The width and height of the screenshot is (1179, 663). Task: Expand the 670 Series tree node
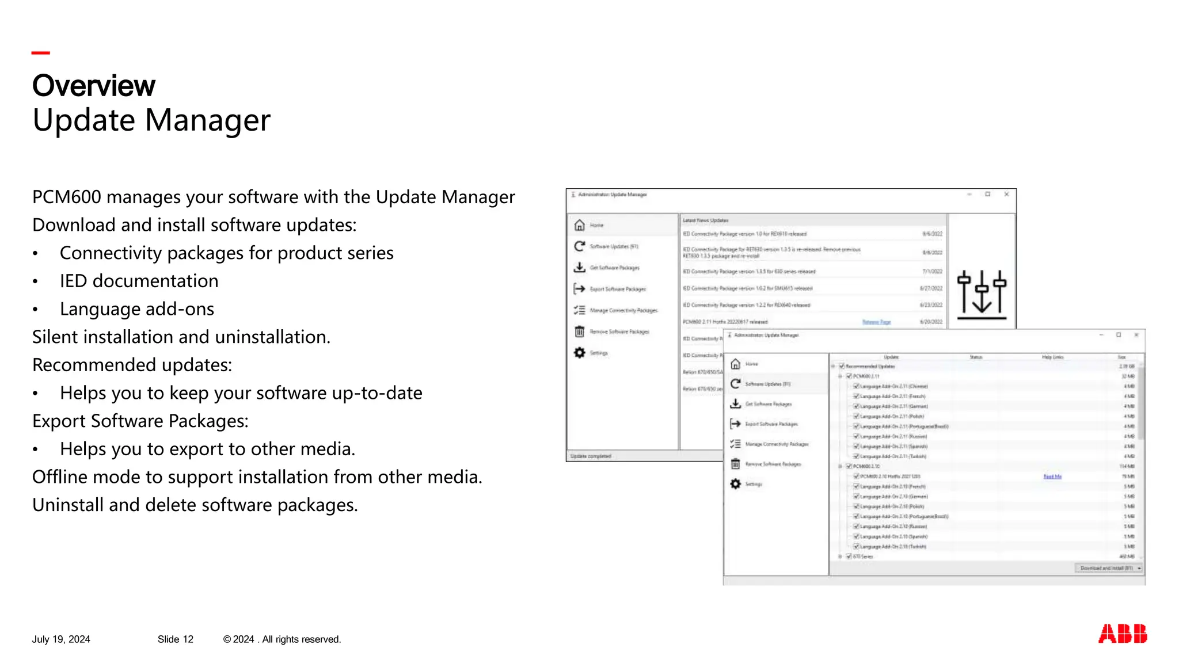tap(840, 557)
